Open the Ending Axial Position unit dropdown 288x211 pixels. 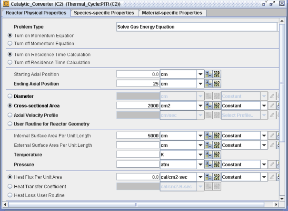tap(200, 84)
